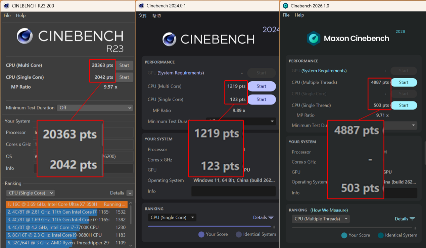Click the CPU (Multi Core) label in R23
The height and width of the screenshot is (248, 426).
[x=24, y=65]
